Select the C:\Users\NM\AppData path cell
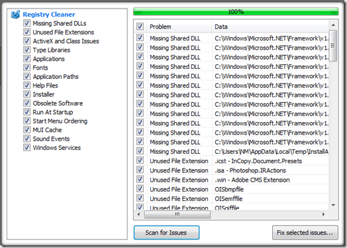Screen dimensions: 347x248 272,152
